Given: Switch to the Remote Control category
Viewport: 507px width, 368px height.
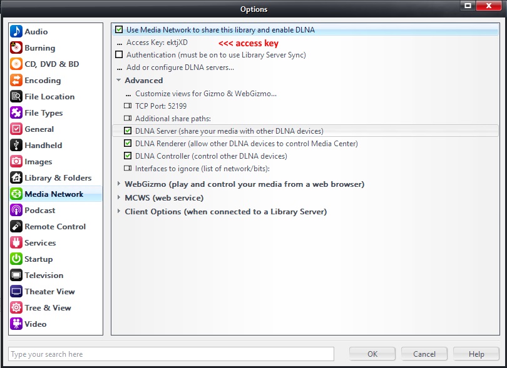Looking at the screenshot, I should coord(55,226).
